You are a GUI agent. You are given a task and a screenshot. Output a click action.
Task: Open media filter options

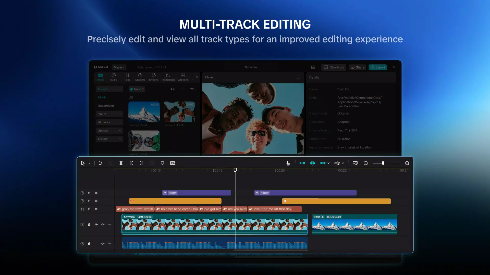click(193, 89)
